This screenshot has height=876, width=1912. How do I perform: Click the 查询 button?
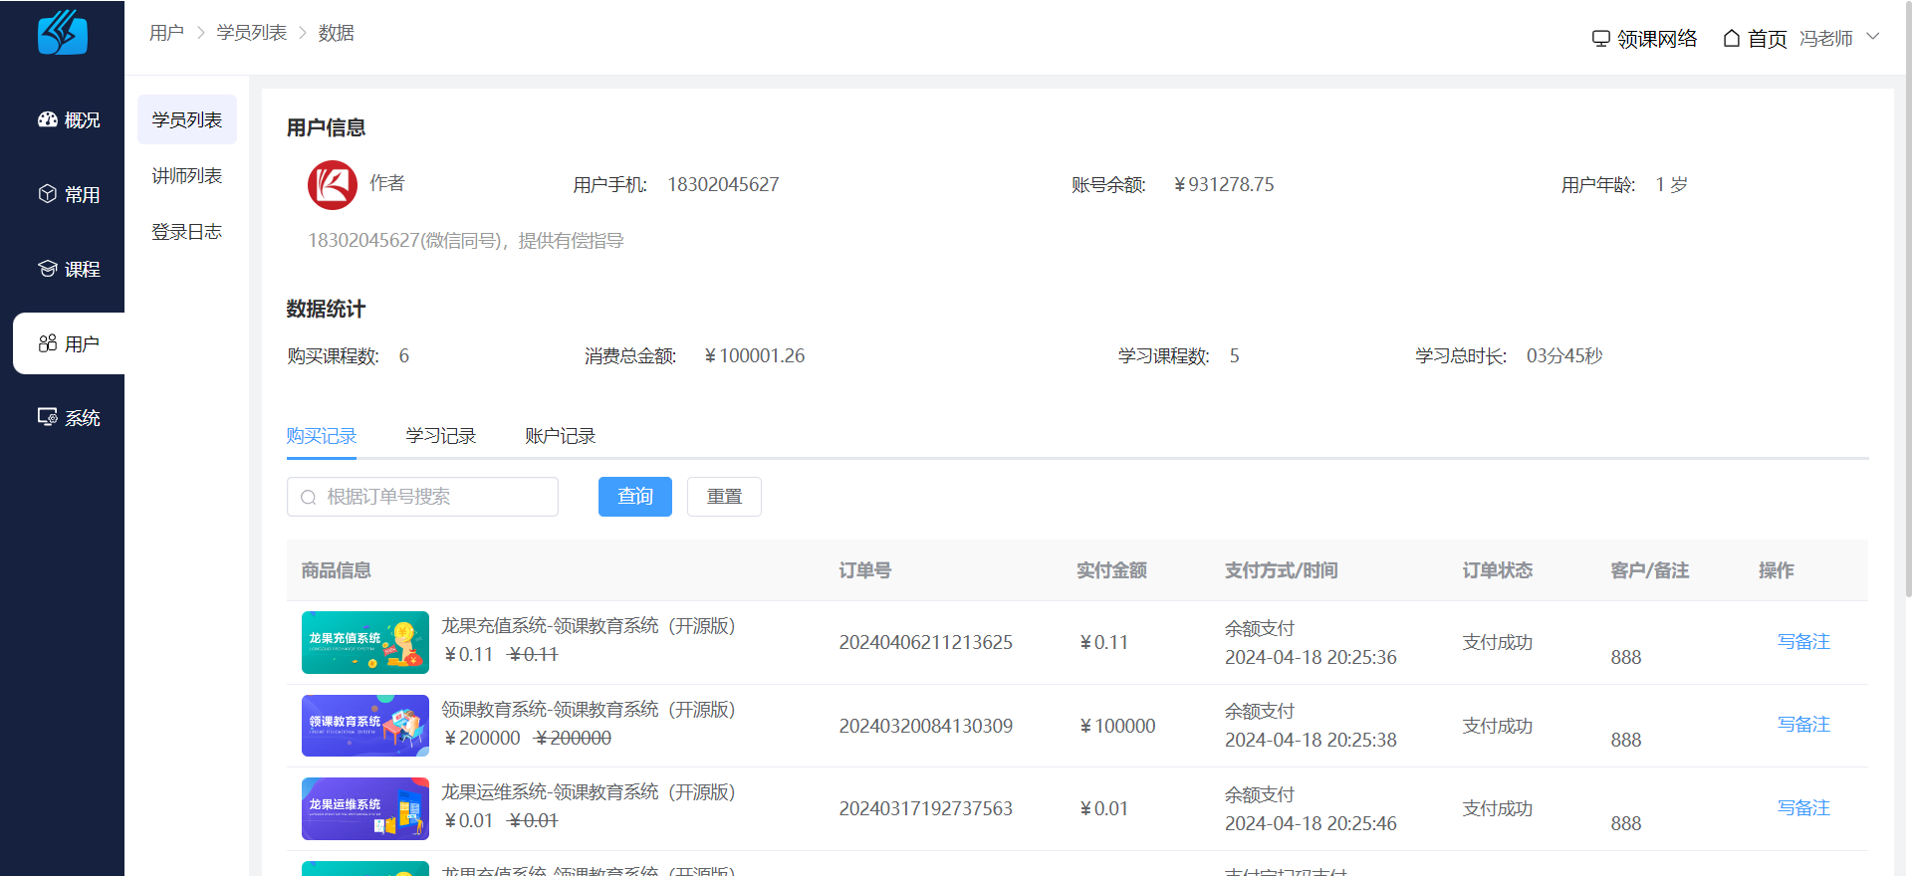click(x=635, y=497)
